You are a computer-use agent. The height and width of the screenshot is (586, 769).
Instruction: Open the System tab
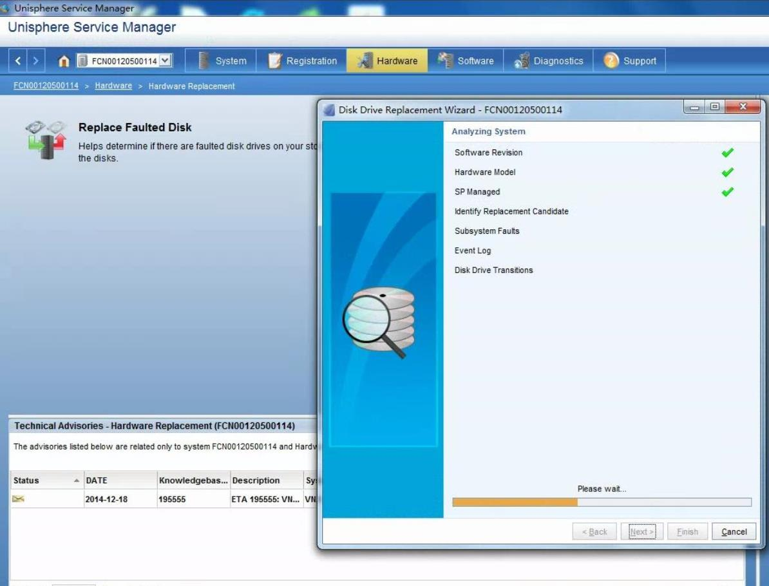[221, 61]
